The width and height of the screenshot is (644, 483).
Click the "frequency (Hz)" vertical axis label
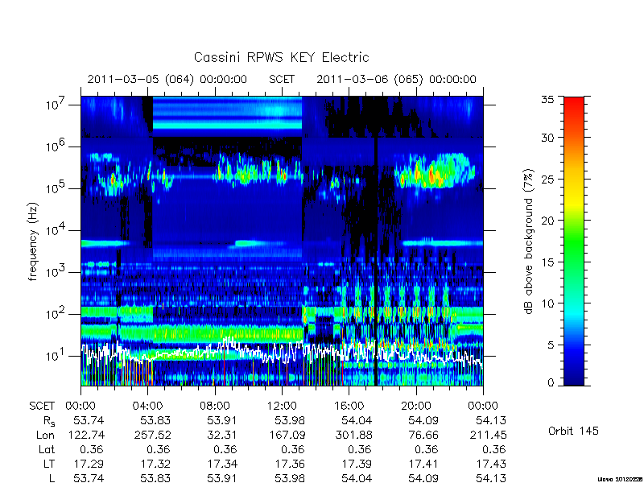34,242
